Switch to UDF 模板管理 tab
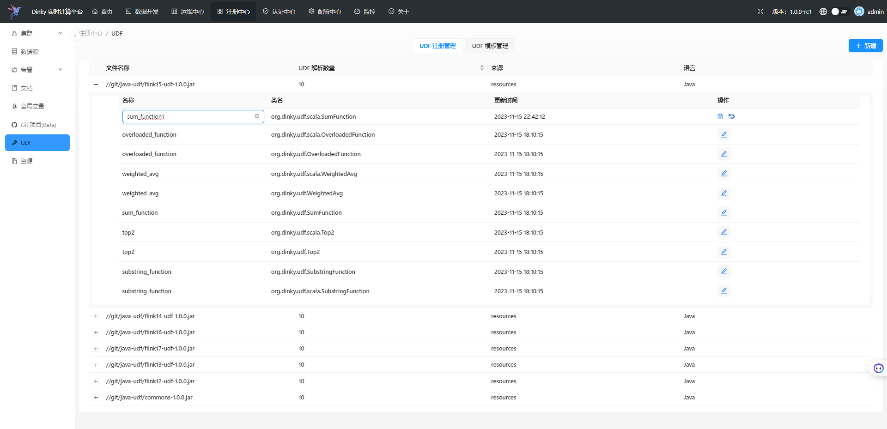 point(490,46)
